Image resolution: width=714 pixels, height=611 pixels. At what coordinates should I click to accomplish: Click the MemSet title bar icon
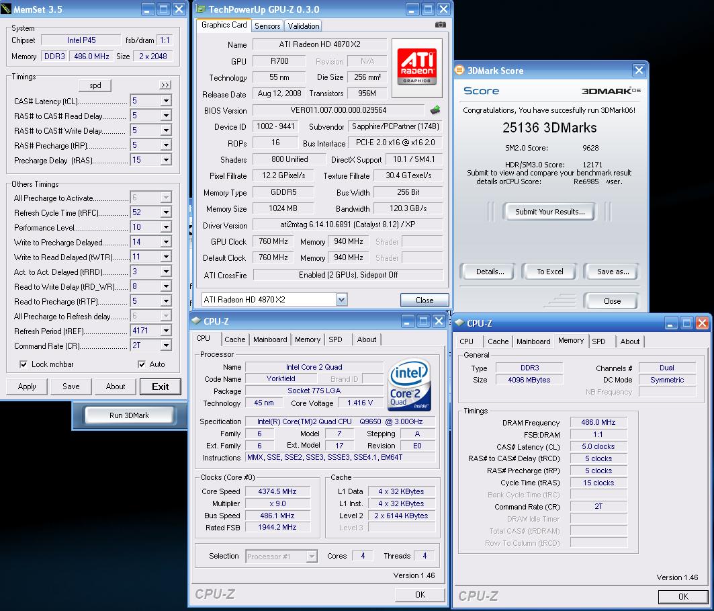click(x=6, y=9)
